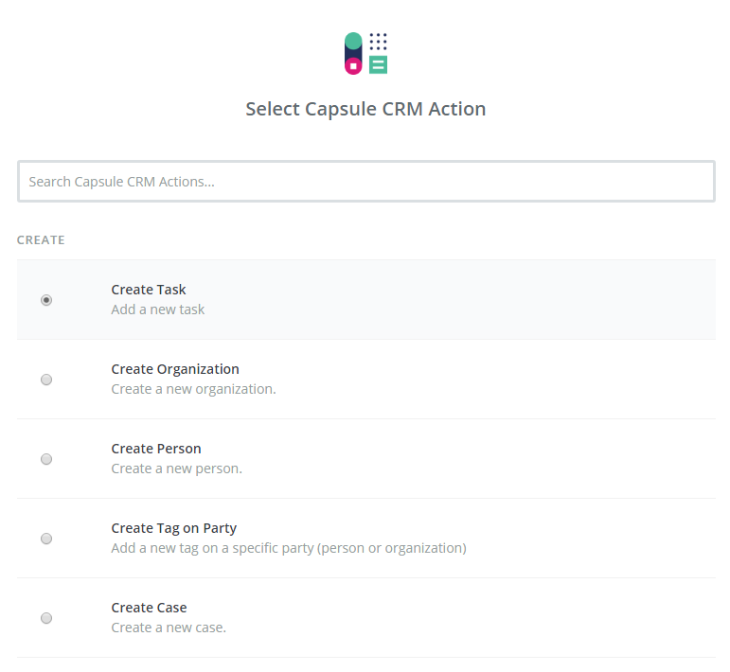Pick the Create Tag on Party radio button
Viewport: 730px width, 672px height.
[46, 539]
